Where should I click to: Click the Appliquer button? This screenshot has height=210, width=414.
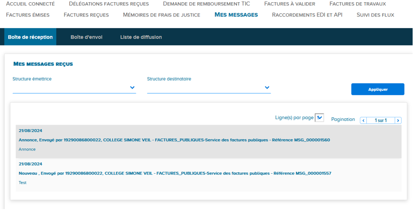[378, 90]
